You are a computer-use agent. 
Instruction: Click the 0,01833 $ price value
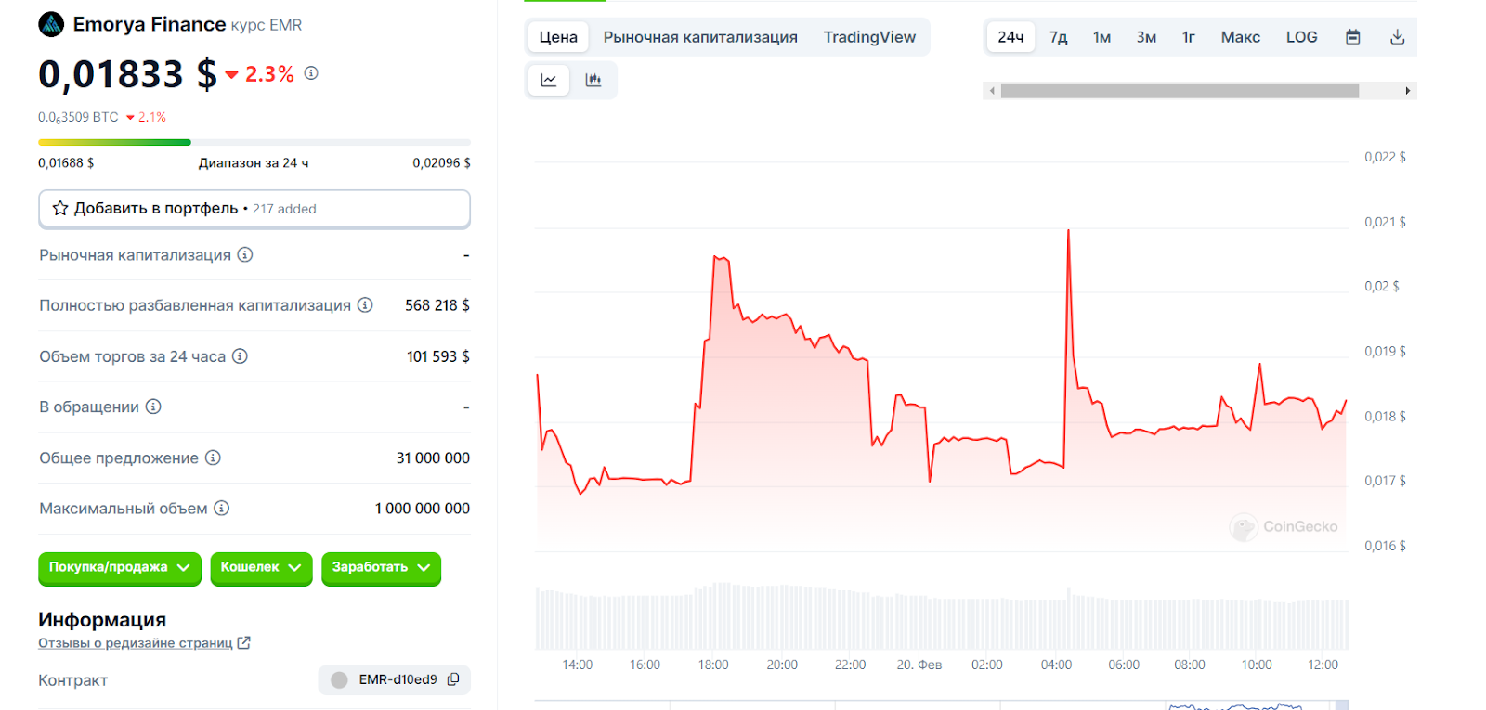127,74
